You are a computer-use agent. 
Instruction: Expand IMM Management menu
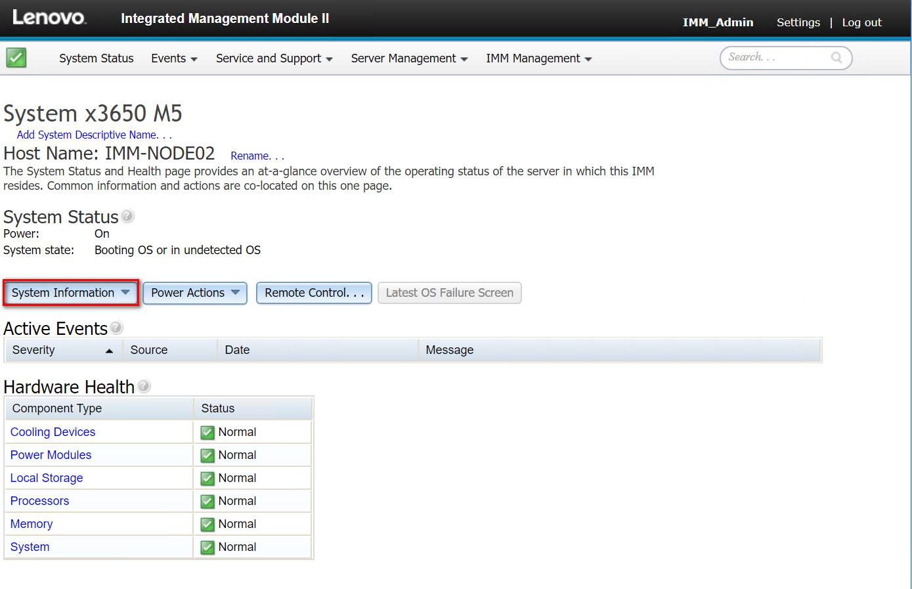539,58
